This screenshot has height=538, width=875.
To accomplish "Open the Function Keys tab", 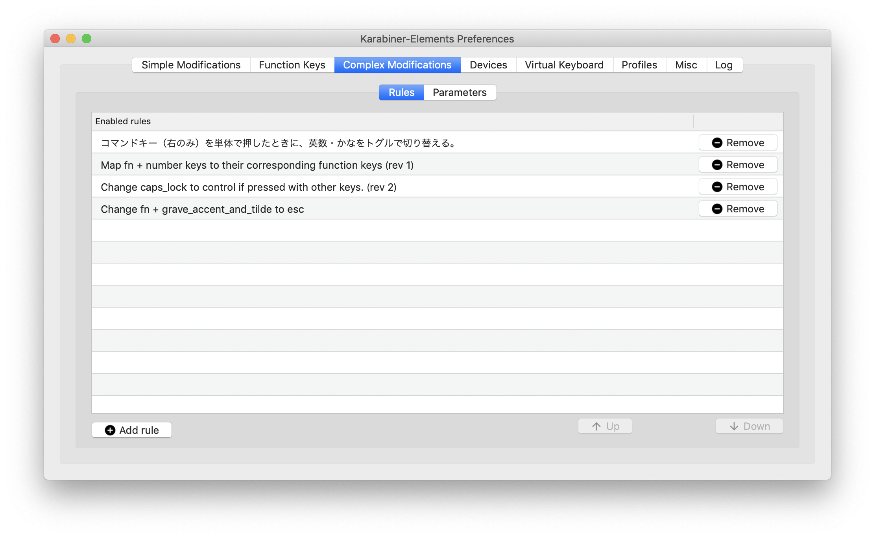I will pos(292,65).
